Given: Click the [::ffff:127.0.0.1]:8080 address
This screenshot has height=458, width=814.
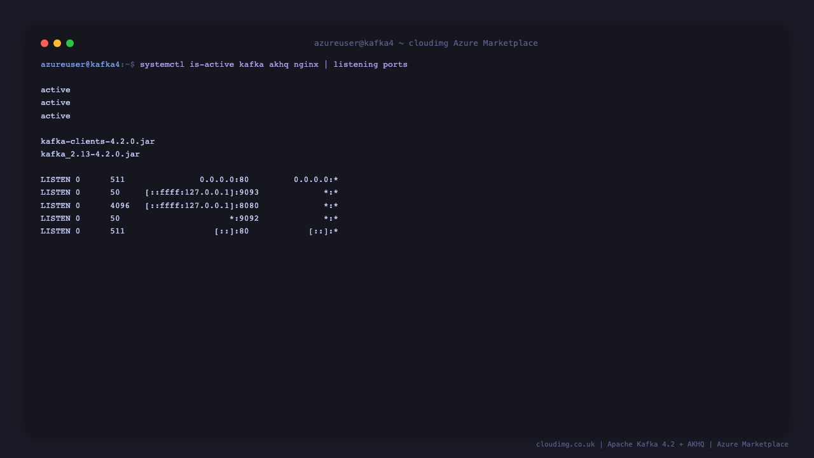Looking at the screenshot, I should [x=202, y=205].
